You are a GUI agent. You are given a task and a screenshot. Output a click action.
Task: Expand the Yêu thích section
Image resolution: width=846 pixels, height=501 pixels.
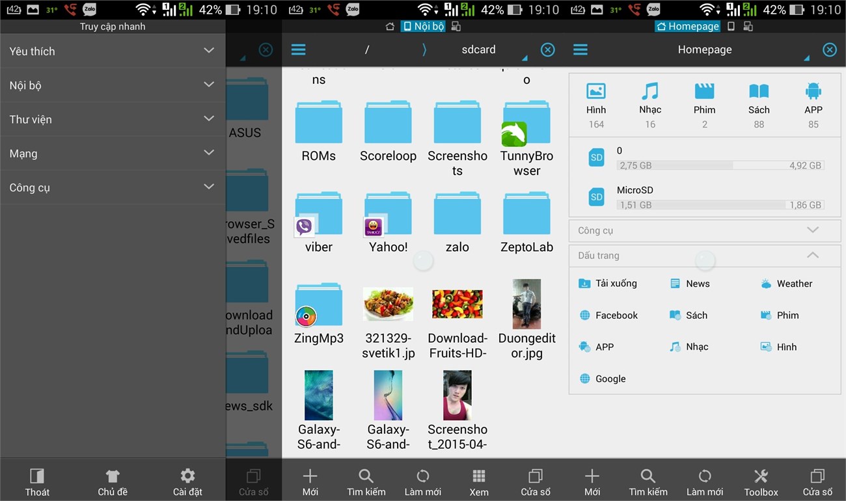point(113,51)
